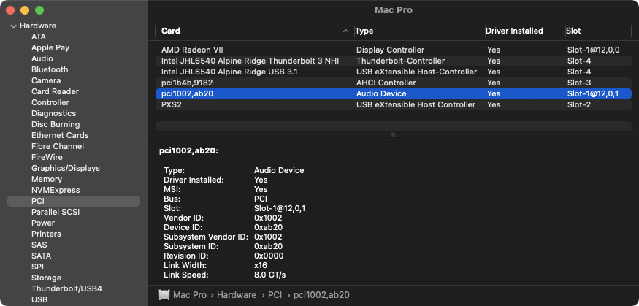The image size is (639, 306).
Task: Click the sort arrow on the Card column
Action: coord(345,31)
